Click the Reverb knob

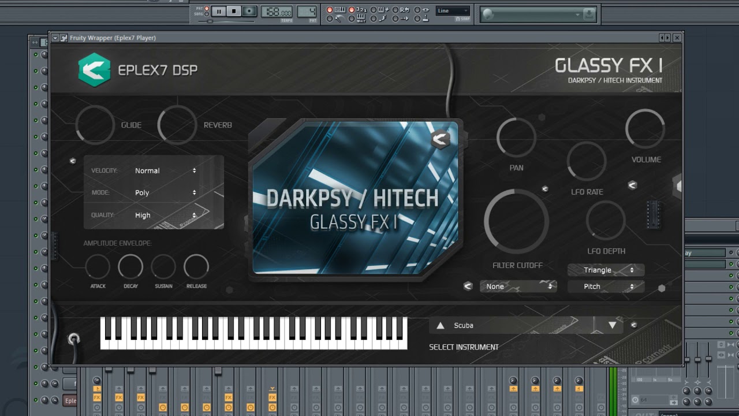[x=177, y=124]
